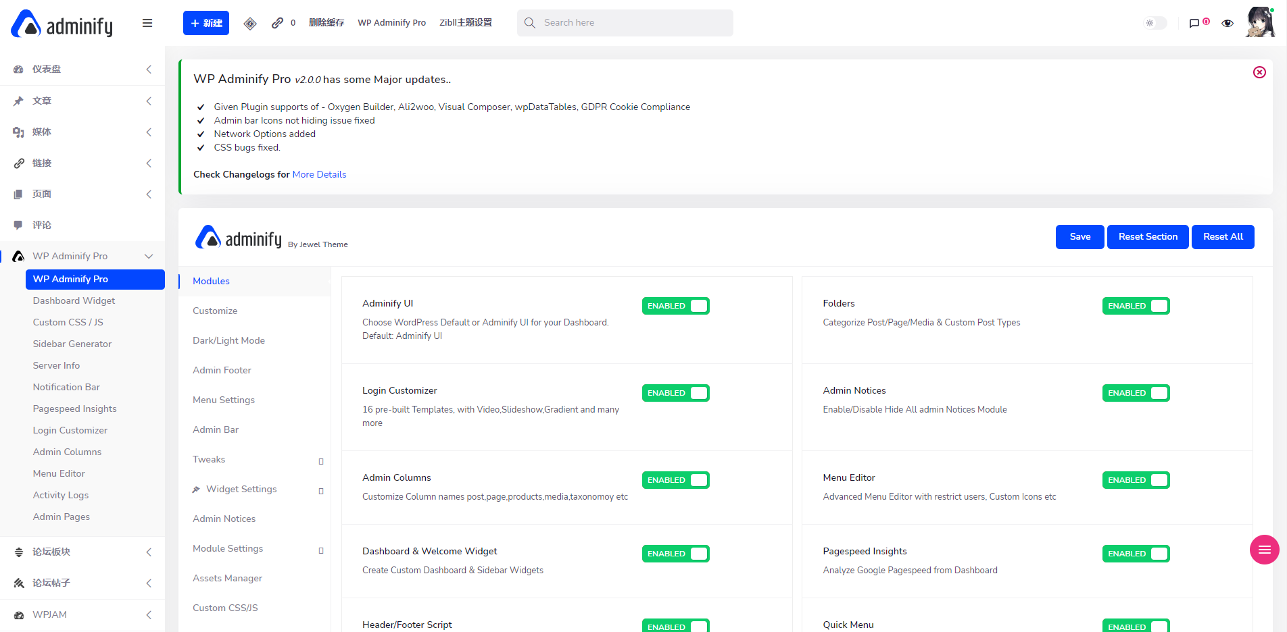Image resolution: width=1287 pixels, height=632 pixels.
Task: Click the pages icon next to 页面
Action: tap(19, 194)
